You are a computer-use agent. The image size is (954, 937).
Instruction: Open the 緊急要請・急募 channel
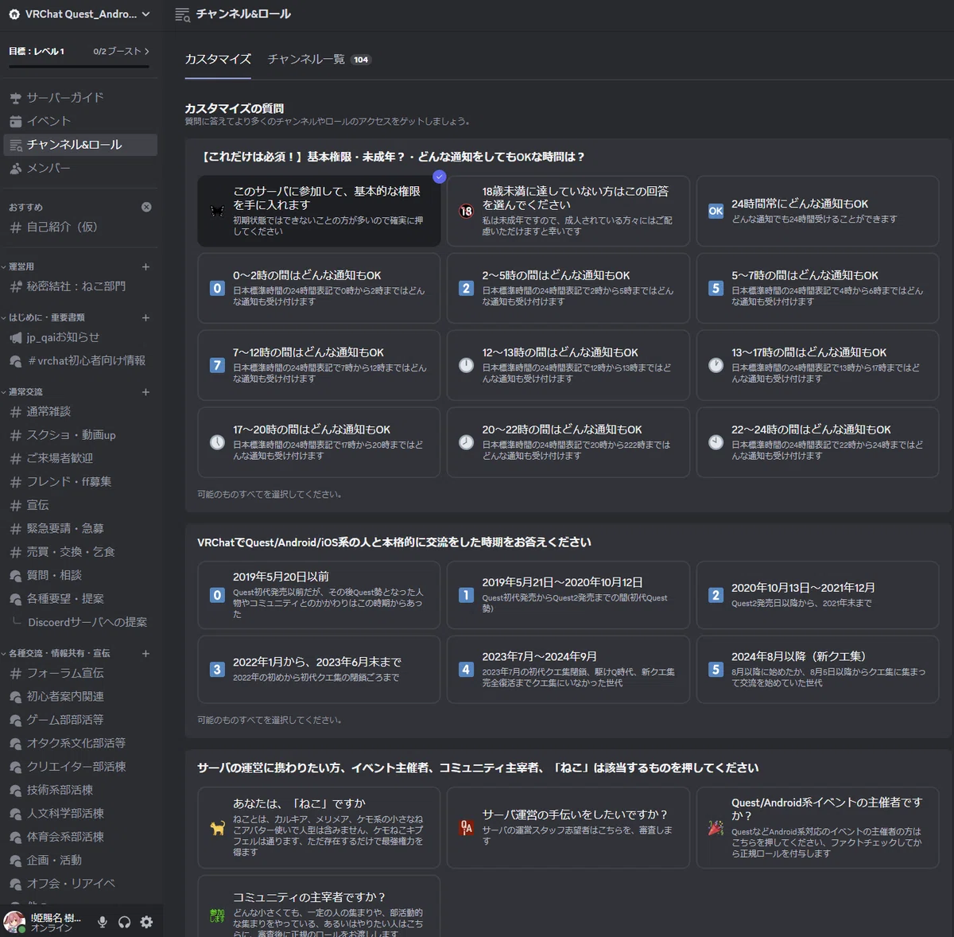80,528
